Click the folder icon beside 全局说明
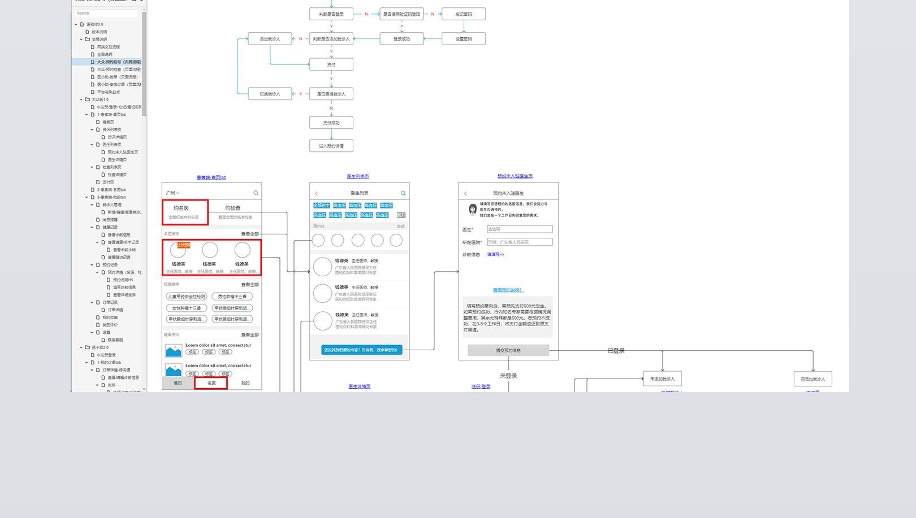The width and height of the screenshot is (916, 518). click(87, 40)
